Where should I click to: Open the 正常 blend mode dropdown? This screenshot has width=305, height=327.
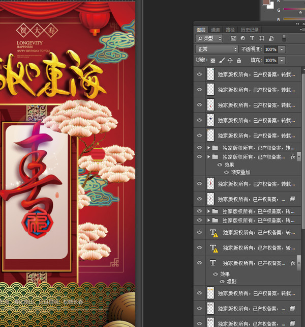click(x=217, y=49)
